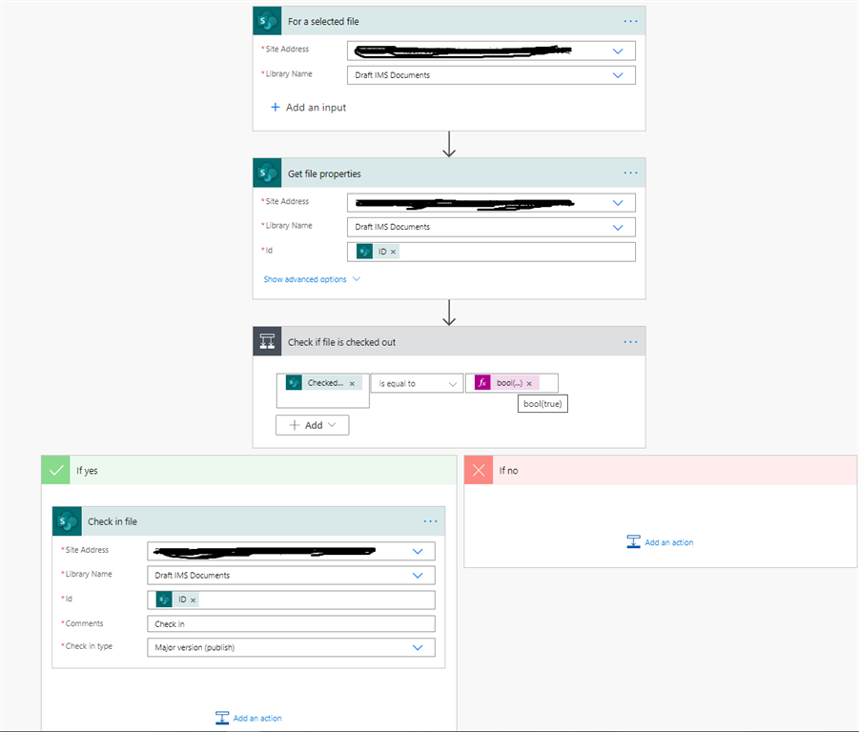Open the menu on the 'Check in file' card
The image size is (859, 732).
[430, 520]
